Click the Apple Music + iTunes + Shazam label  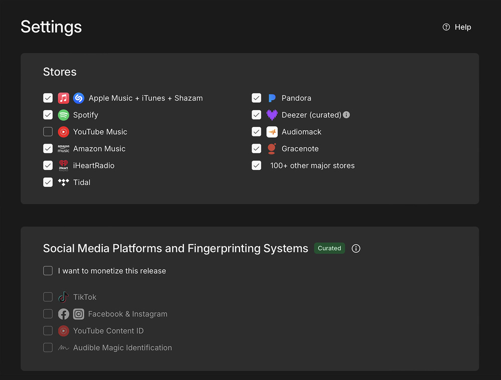145,98
